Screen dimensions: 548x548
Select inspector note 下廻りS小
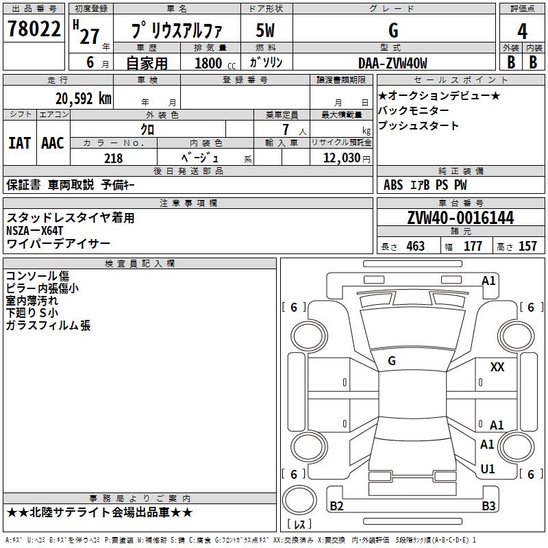[32, 313]
